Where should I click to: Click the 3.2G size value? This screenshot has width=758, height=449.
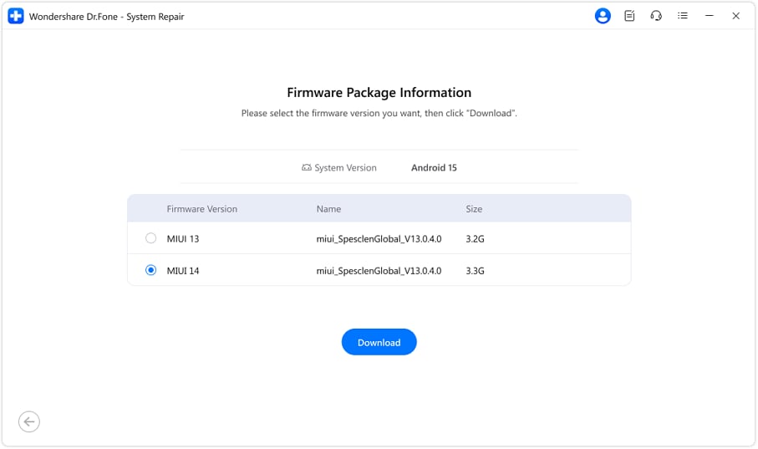point(475,238)
